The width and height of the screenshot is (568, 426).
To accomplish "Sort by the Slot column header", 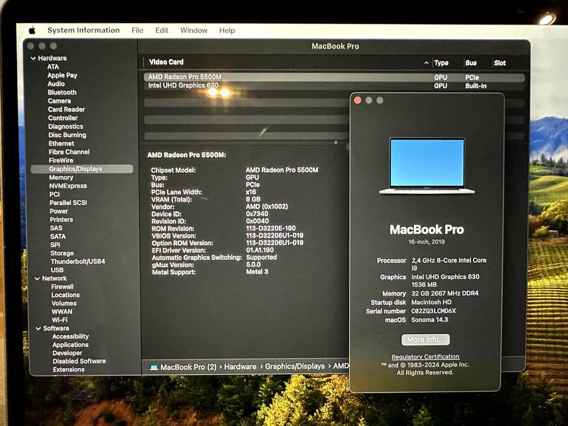I will pyautogui.click(x=500, y=63).
